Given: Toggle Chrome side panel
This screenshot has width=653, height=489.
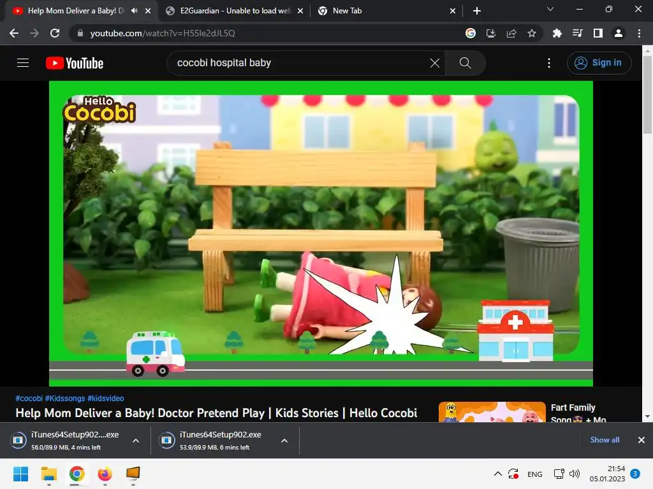Looking at the screenshot, I should 598,33.
